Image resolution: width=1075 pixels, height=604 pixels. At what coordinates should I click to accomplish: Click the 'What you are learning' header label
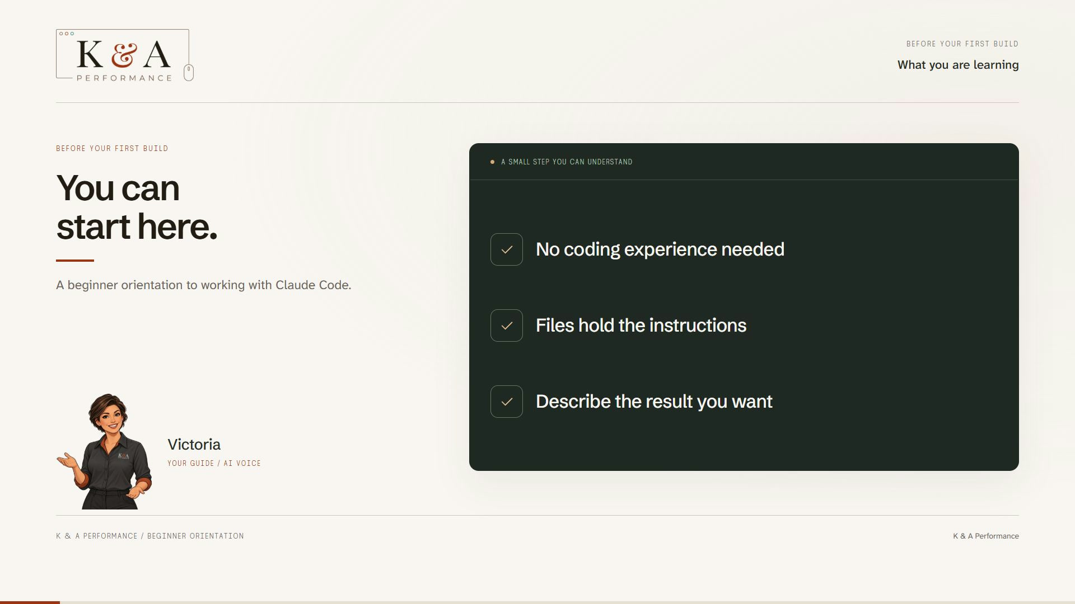click(958, 65)
